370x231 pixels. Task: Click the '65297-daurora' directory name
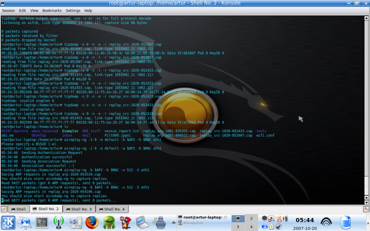pyautogui.click(x=14, y=131)
